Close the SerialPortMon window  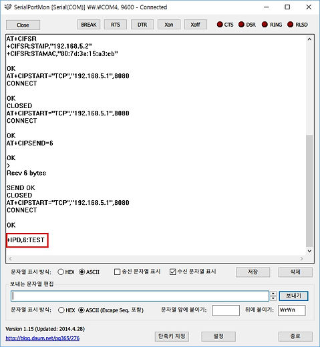point(309,7)
